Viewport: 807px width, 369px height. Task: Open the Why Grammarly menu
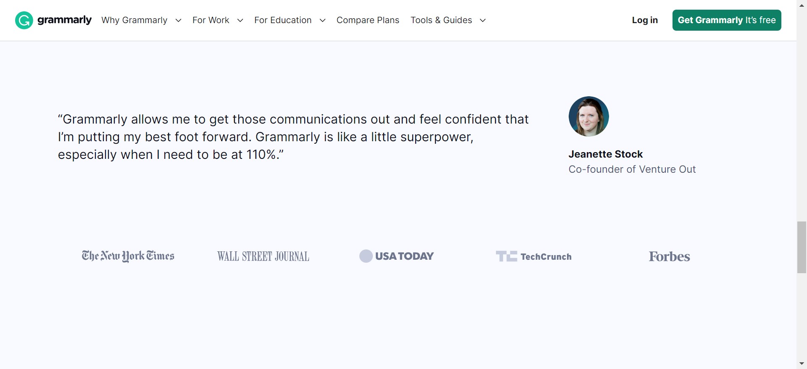click(134, 20)
